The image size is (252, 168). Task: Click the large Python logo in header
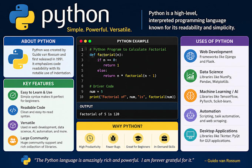click(x=22, y=17)
